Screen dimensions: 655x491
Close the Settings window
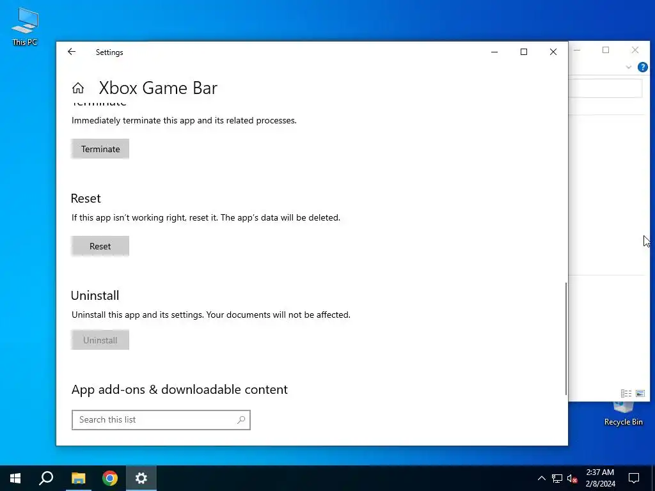553,52
